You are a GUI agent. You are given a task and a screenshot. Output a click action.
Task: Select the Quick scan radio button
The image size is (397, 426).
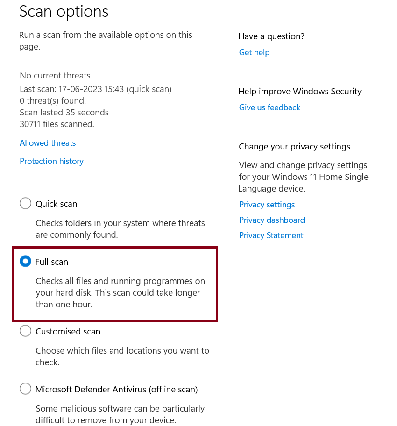coord(25,204)
